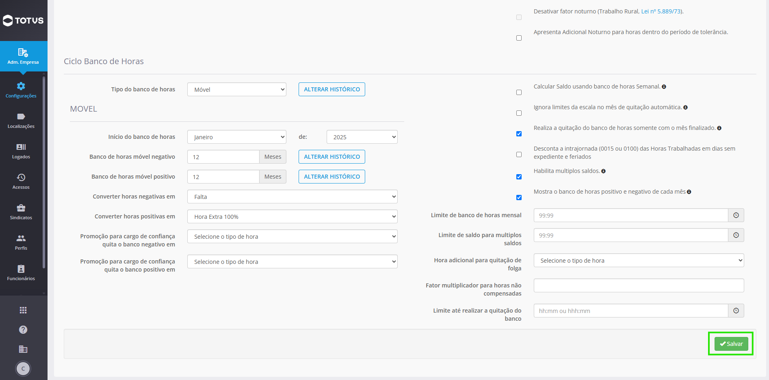
Task: Open the 2025 year dropdown
Action: point(362,137)
